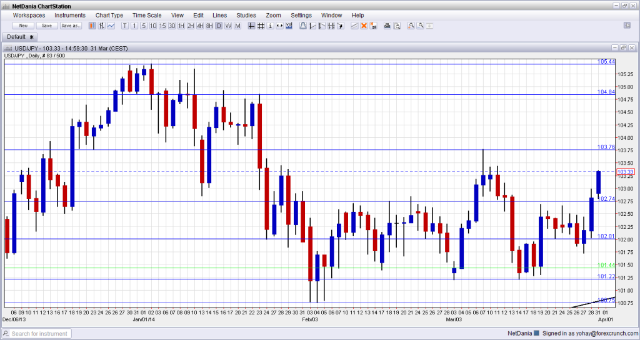
Task: Select the 1 minute time scale
Action: pyautogui.click(x=134, y=26)
